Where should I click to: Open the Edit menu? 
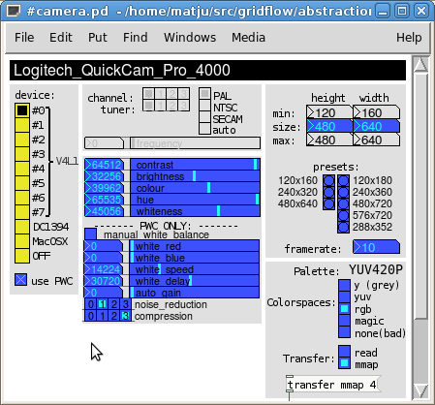tap(61, 38)
